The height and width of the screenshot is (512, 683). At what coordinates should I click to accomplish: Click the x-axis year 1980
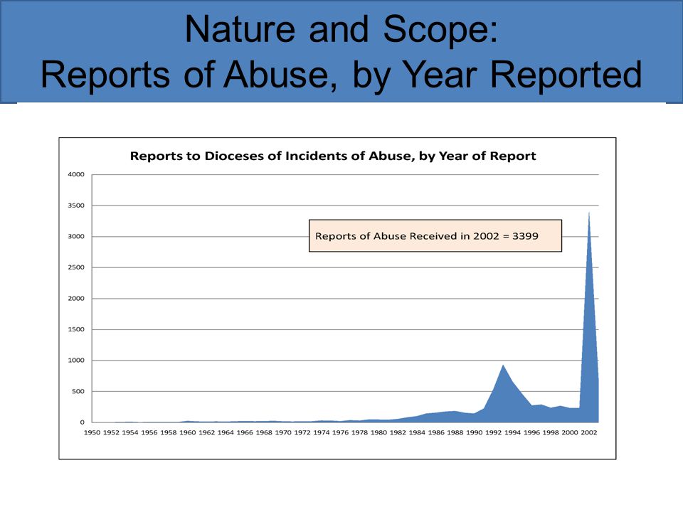tap(378, 432)
